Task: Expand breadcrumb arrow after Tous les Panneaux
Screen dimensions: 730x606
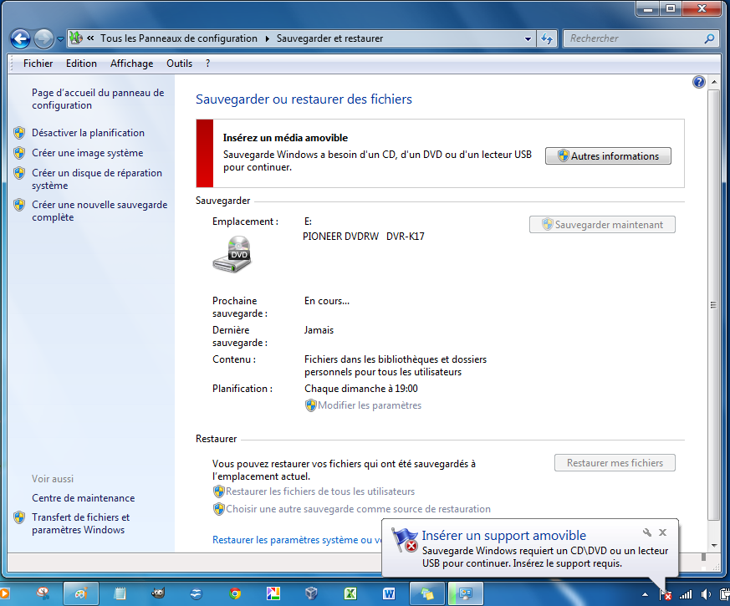Action: (268, 38)
